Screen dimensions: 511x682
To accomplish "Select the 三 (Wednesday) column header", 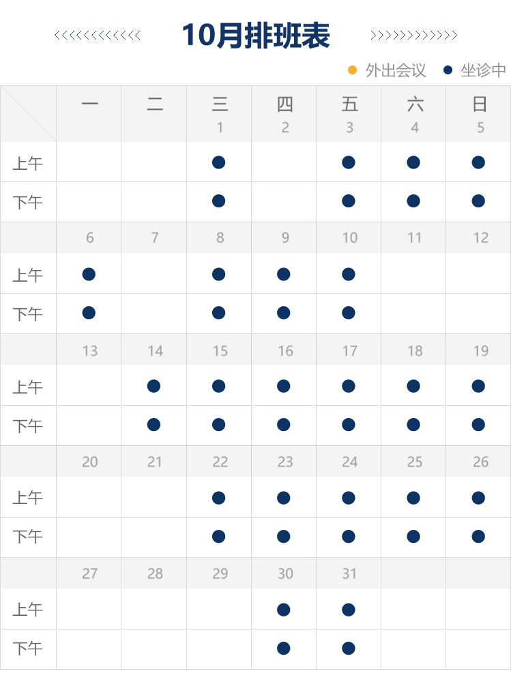I will (219, 104).
